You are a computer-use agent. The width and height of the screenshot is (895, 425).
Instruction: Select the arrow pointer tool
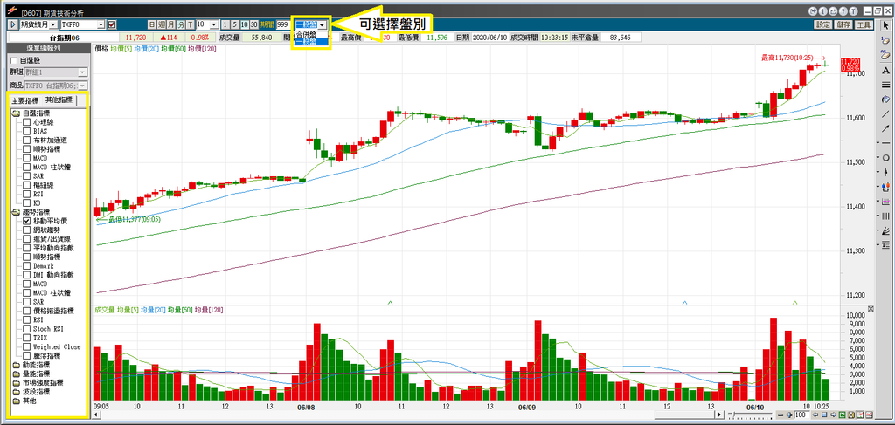(x=886, y=24)
